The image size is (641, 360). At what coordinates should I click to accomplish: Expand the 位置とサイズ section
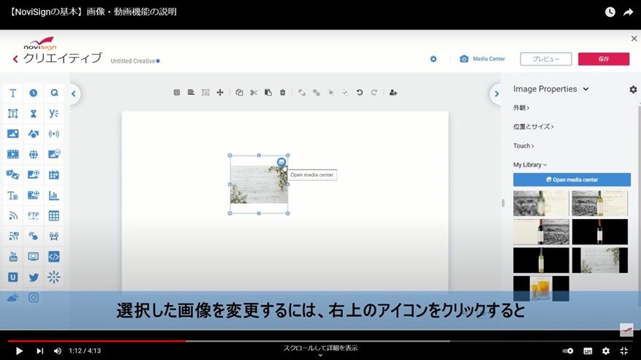coord(533,126)
